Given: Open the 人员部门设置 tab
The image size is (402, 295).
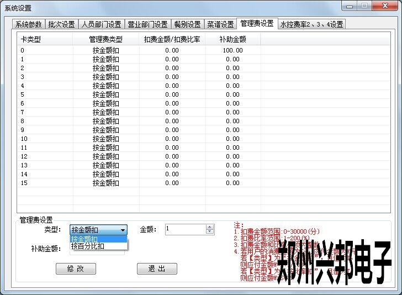Looking at the screenshot, I should pos(101,24).
